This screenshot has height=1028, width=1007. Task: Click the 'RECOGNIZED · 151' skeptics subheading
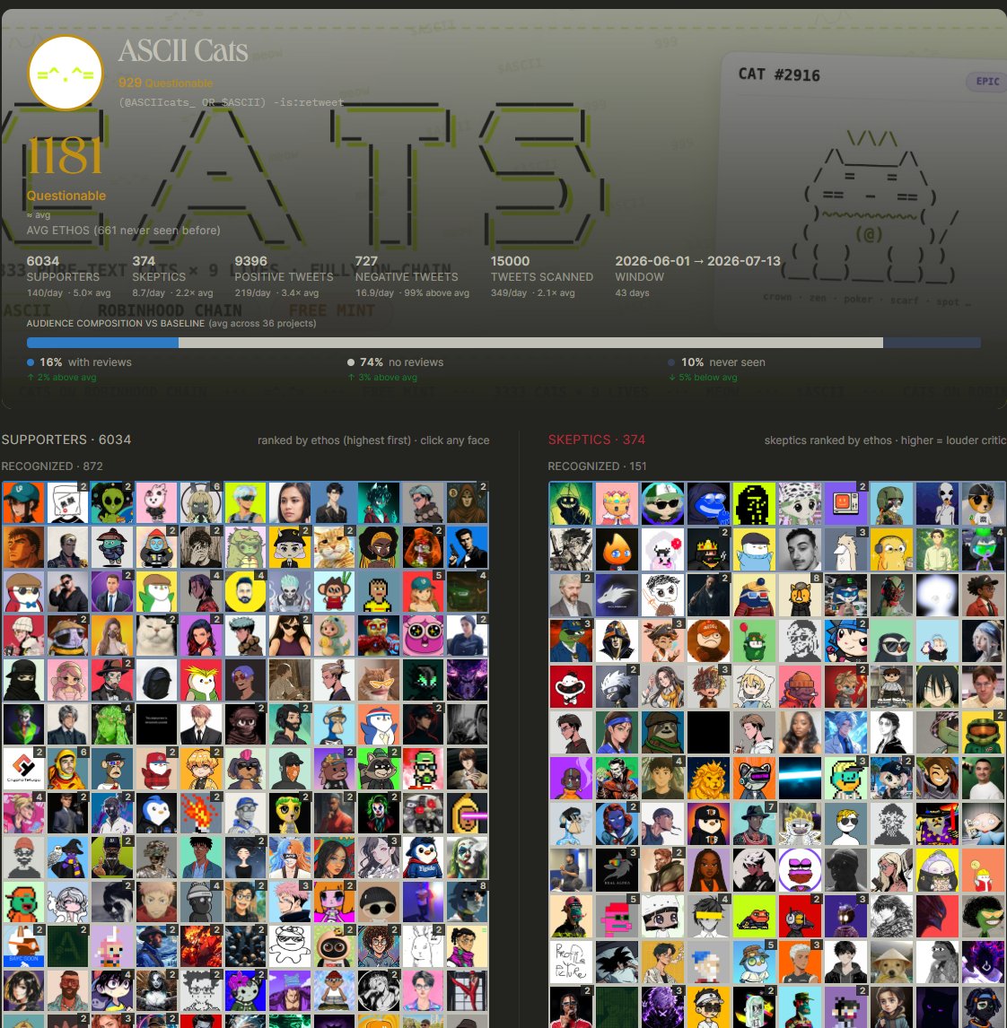pos(597,466)
